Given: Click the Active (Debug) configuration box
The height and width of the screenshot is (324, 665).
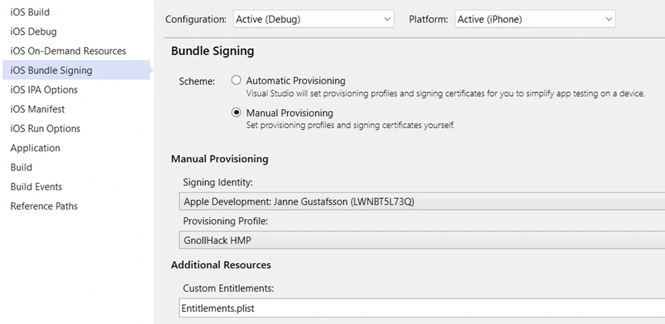Looking at the screenshot, I should [313, 19].
